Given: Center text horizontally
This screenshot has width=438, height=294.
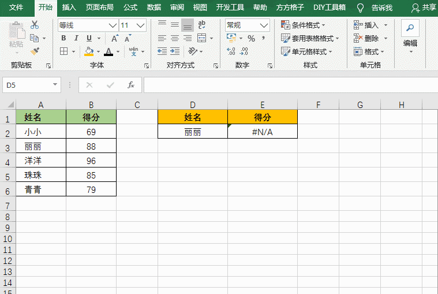Looking at the screenshot, I should click(x=175, y=38).
